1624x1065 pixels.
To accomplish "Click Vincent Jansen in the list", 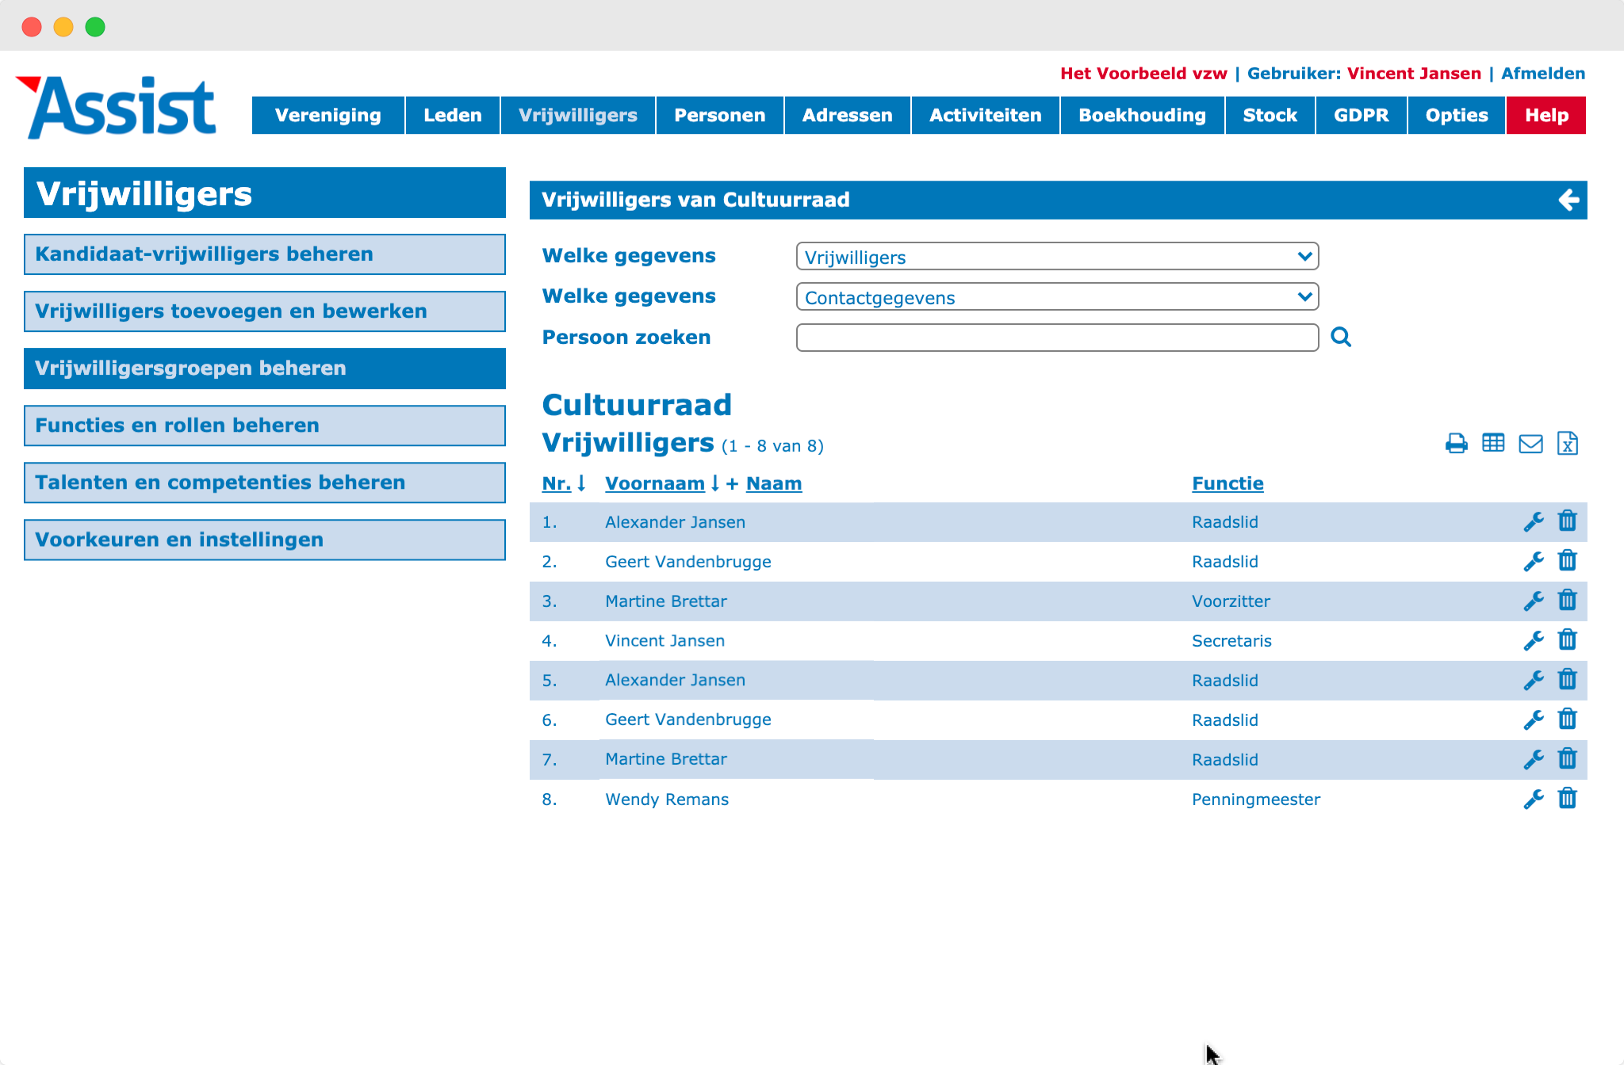I will [665, 641].
